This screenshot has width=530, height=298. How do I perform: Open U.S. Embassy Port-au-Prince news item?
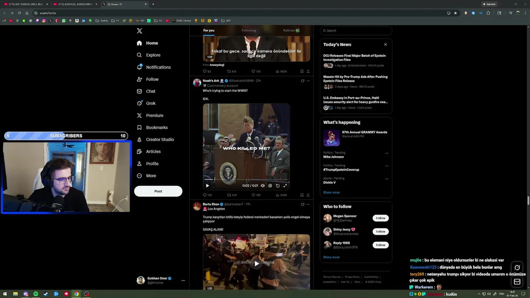[x=356, y=103]
